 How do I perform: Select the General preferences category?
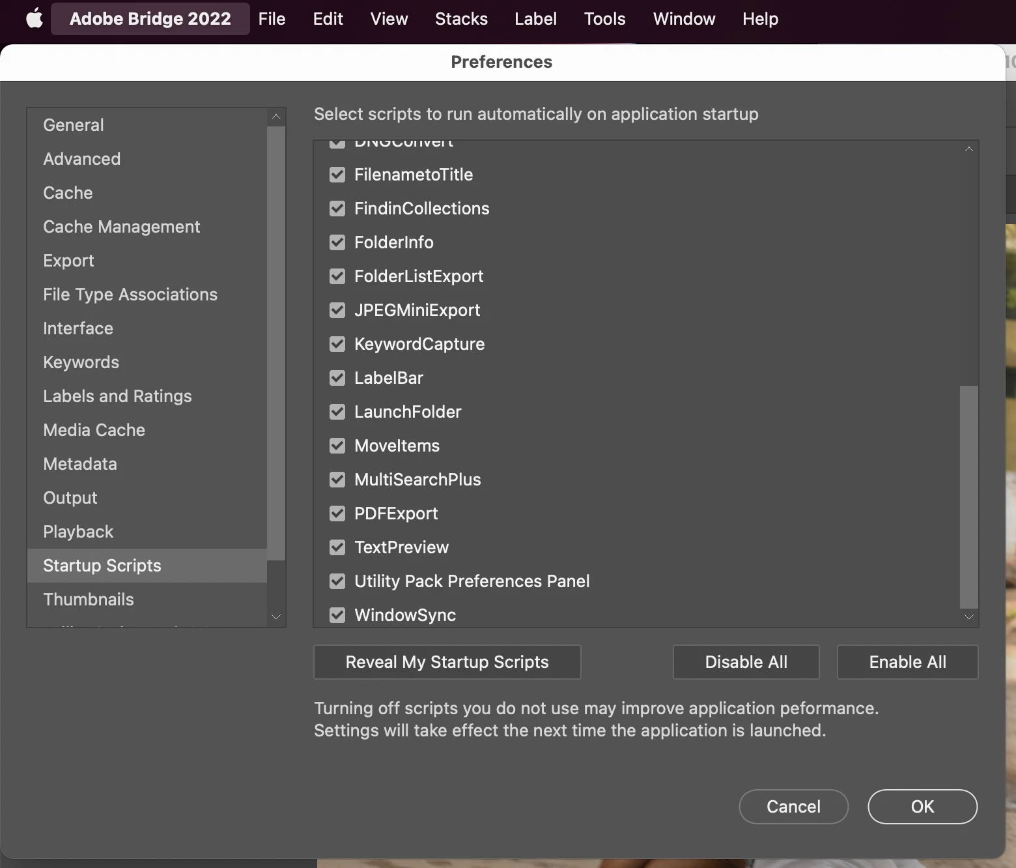pos(147,125)
